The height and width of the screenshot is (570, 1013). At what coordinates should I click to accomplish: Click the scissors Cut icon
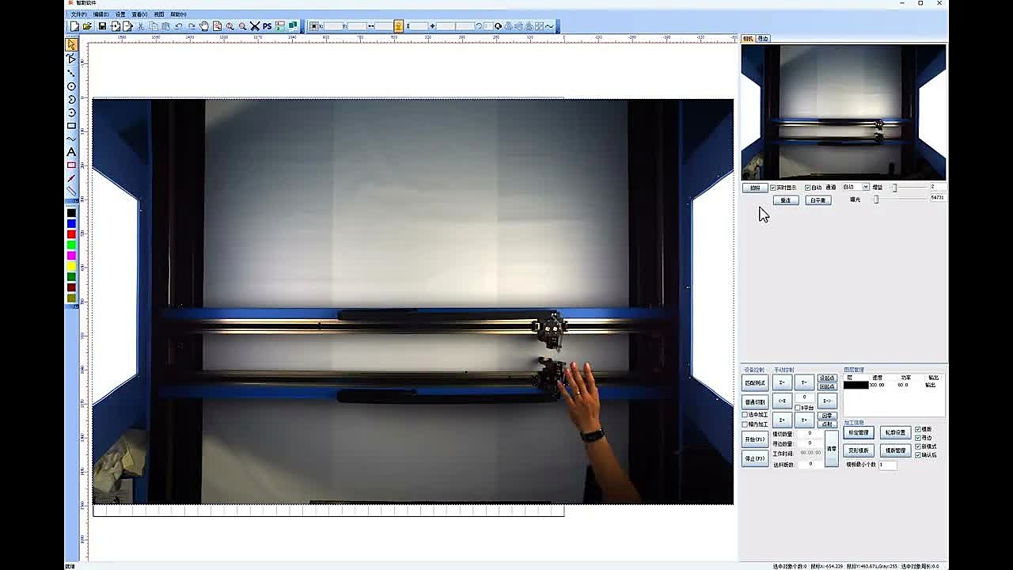[141, 26]
